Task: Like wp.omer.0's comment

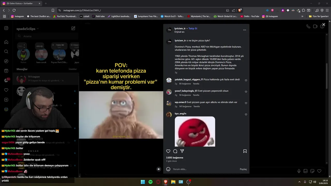Action: [246, 103]
